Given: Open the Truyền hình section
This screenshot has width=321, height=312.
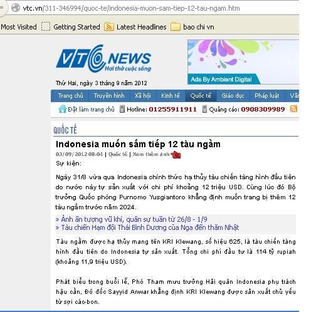Looking at the screenshot, I should click(109, 96).
